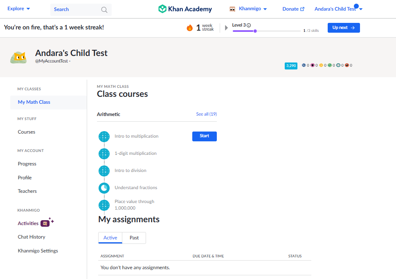This screenshot has height=279, width=396.
Task: Click the 1-digit multiplication unit icon
Action: pyautogui.click(x=104, y=154)
